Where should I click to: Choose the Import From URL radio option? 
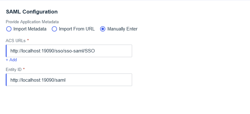point(54,29)
